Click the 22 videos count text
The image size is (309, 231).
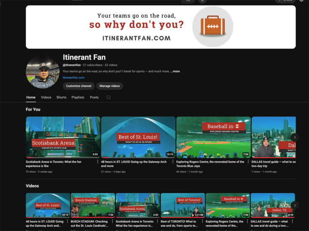111,65
